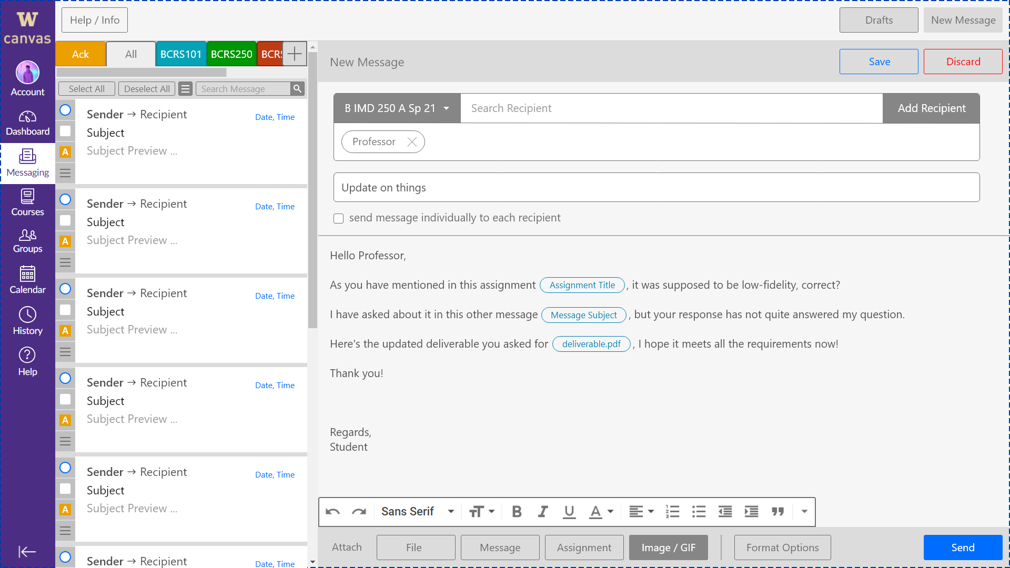Mark the second message's circle radio button
The image size is (1010, 568).
tap(65, 199)
